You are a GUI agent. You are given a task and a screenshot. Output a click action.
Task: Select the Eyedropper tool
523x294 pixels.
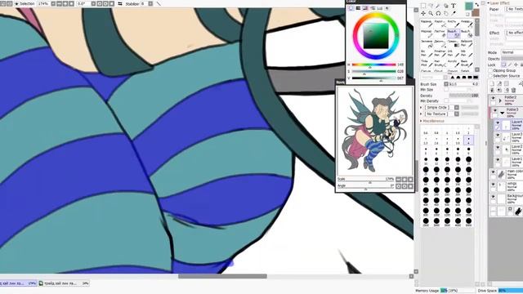[454, 13]
